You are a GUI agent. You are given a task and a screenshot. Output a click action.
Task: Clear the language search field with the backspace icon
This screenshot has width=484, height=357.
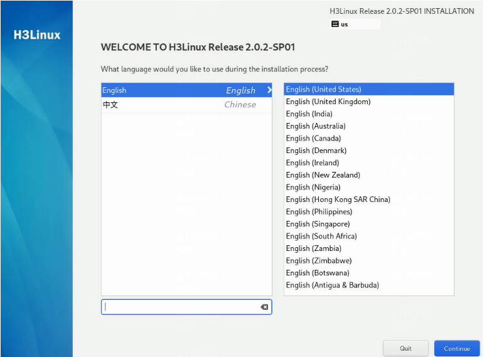(x=264, y=307)
